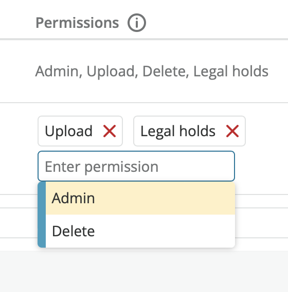Focus the Enter permission input field

(136, 166)
